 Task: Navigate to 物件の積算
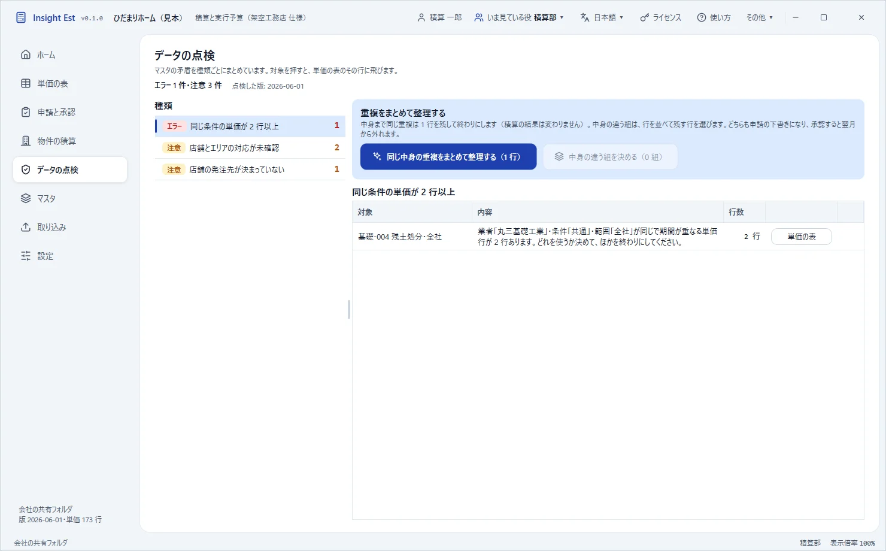(x=70, y=141)
